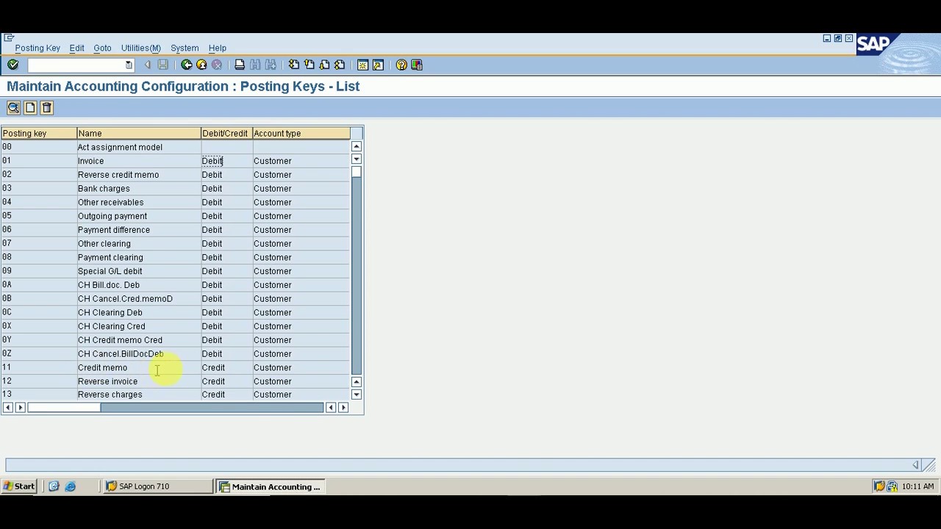The width and height of the screenshot is (941, 529).
Task: Click the Account type column header
Action: pyautogui.click(x=301, y=133)
